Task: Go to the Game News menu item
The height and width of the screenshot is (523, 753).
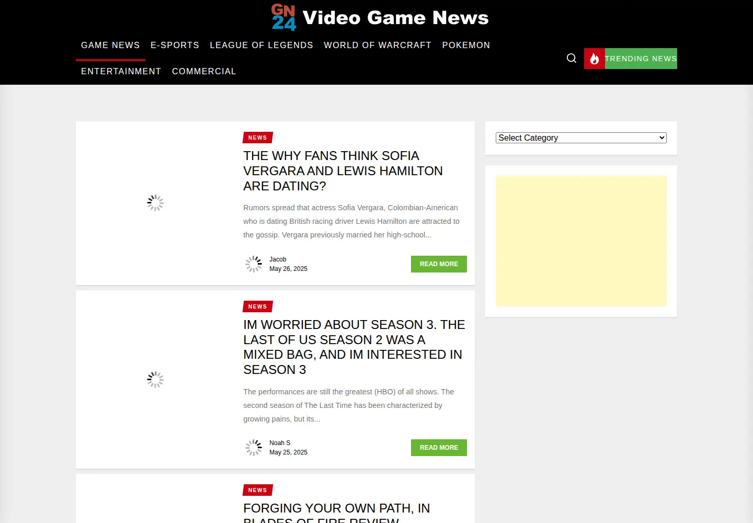Action: (110, 45)
